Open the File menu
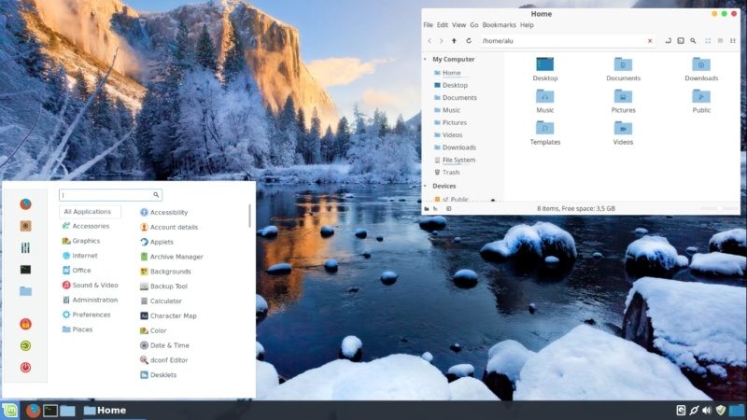This screenshot has width=747, height=420. point(429,25)
